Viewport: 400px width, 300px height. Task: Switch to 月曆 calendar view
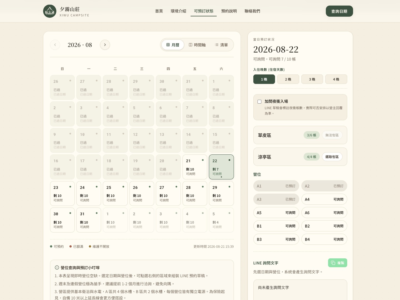click(x=173, y=45)
